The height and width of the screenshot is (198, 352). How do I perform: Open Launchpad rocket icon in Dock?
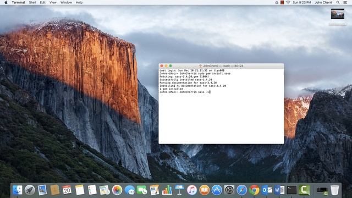[30, 190]
